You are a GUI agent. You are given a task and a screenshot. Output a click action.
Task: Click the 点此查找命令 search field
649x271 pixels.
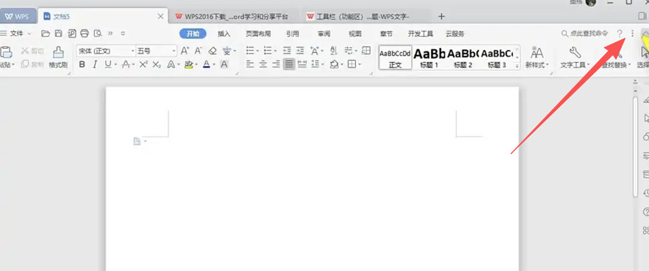pos(585,33)
